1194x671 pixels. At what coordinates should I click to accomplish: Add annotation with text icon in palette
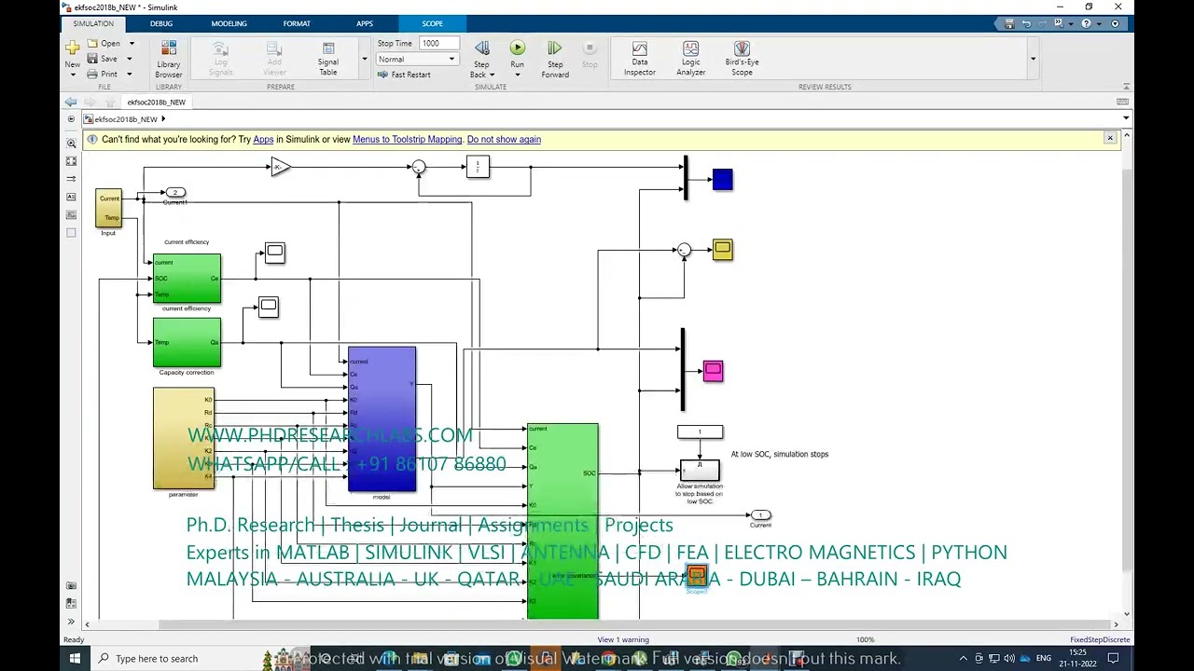pyautogui.click(x=71, y=197)
